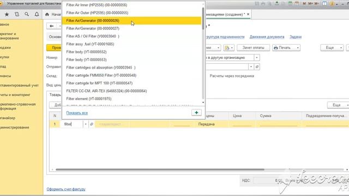The width and height of the screenshot is (349, 196).
Task: Pick Filter cartrigde for MPT 100
Action: 132,83
